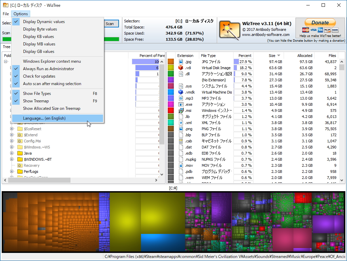347x261 pixels.
Task: Click the $WINDOWS.~BT folder icon
Action: pos(20,159)
